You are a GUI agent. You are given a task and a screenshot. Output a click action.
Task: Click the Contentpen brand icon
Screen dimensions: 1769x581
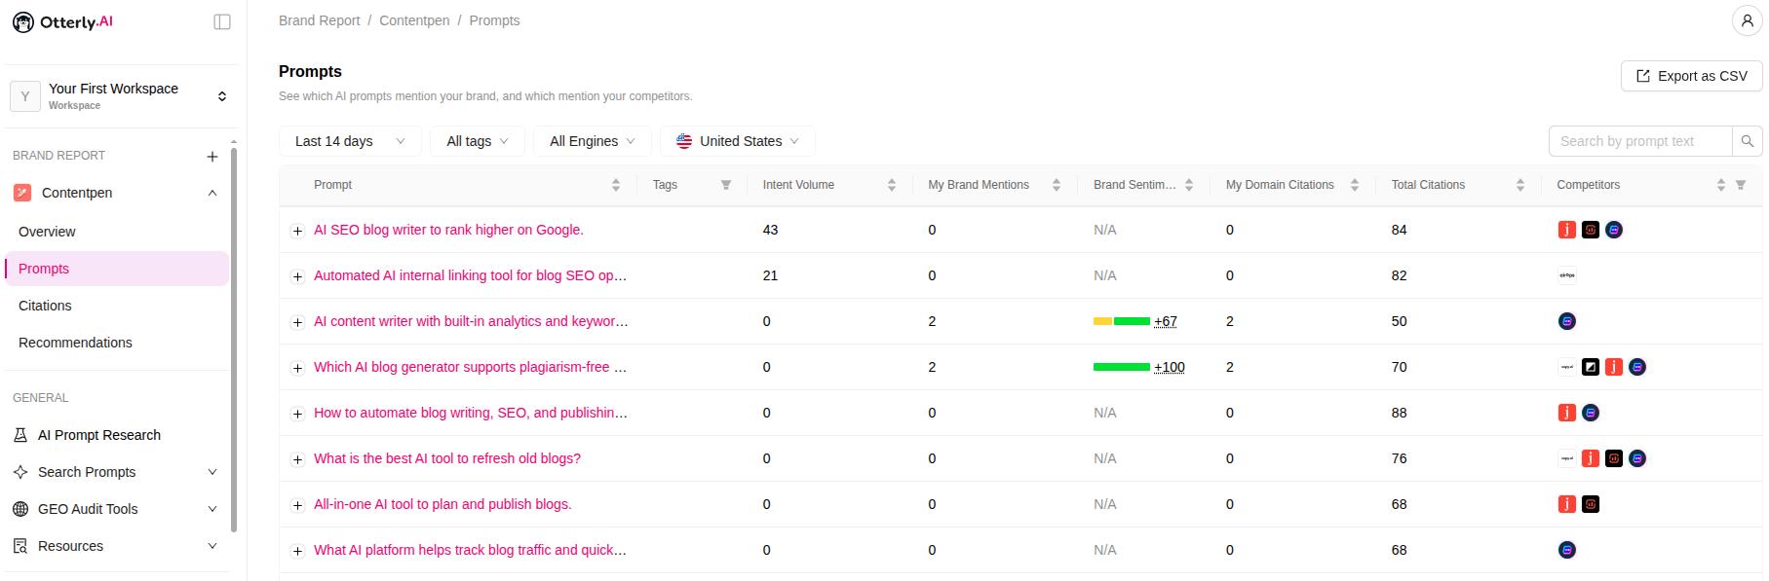(22, 193)
